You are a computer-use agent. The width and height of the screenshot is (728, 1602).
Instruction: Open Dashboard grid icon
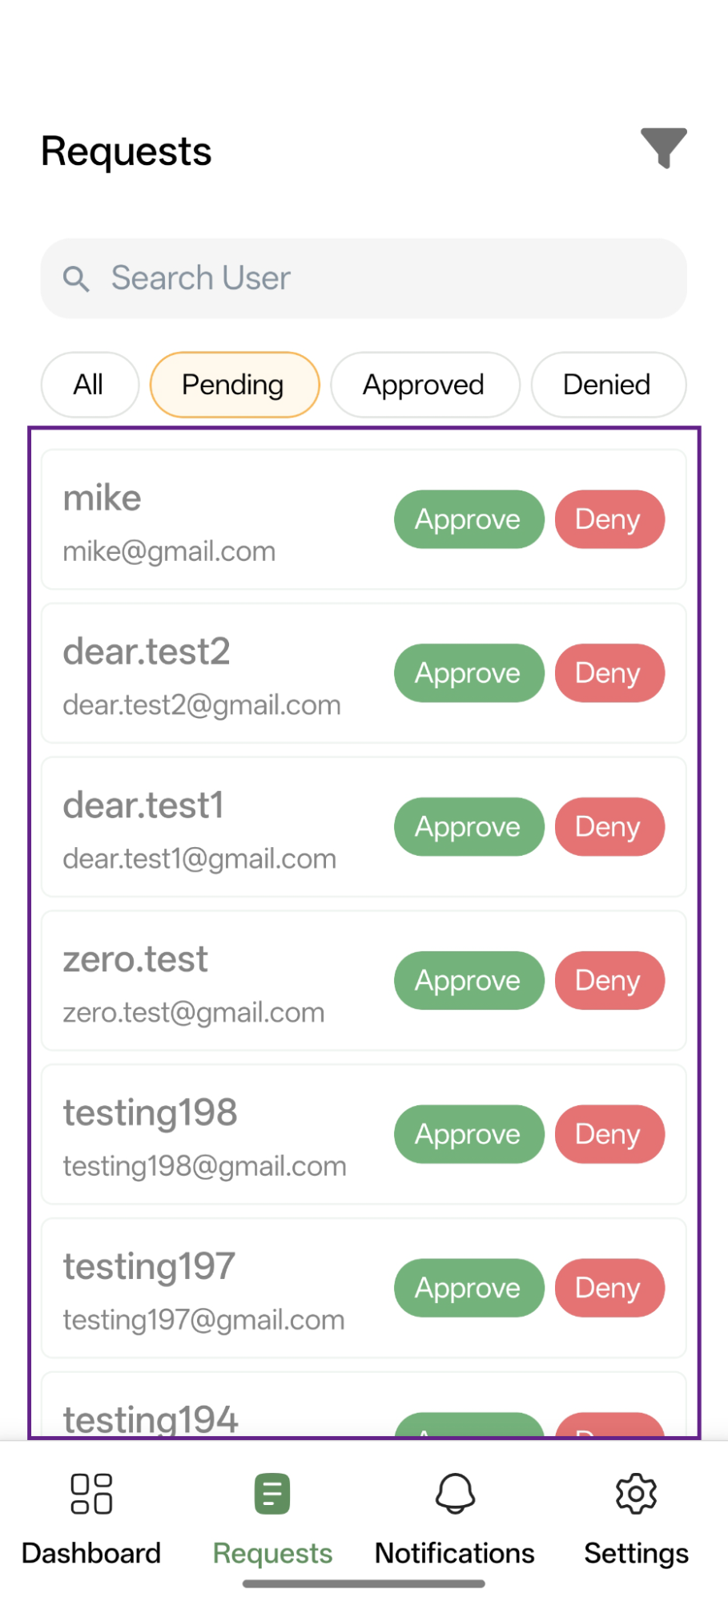pyautogui.click(x=91, y=1494)
